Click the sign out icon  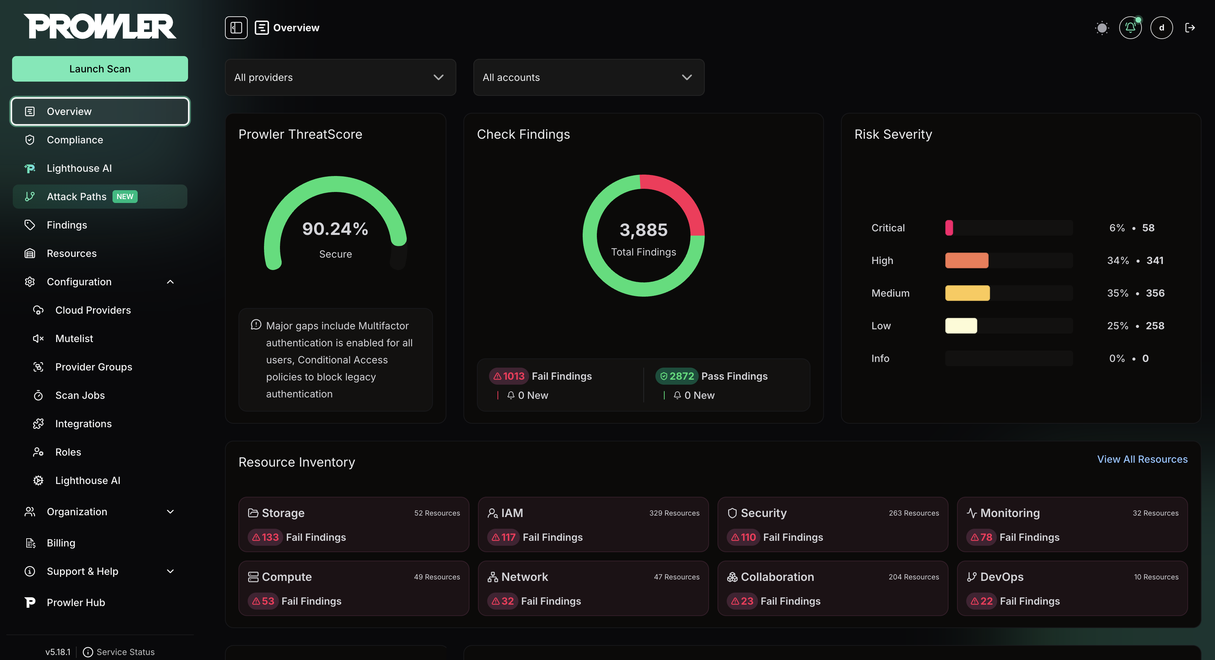pyautogui.click(x=1189, y=28)
